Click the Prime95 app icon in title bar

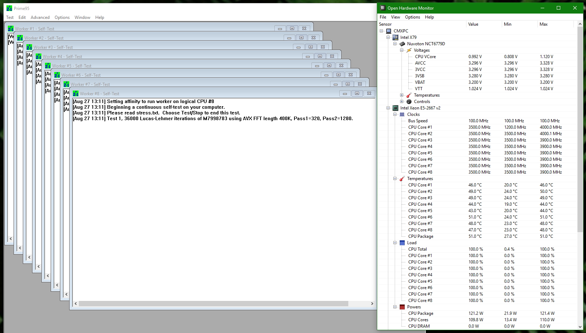pos(9,8)
